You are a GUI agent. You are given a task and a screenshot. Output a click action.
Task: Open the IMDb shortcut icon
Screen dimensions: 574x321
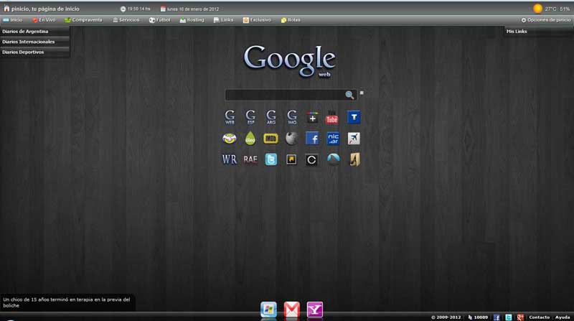[x=270, y=139]
